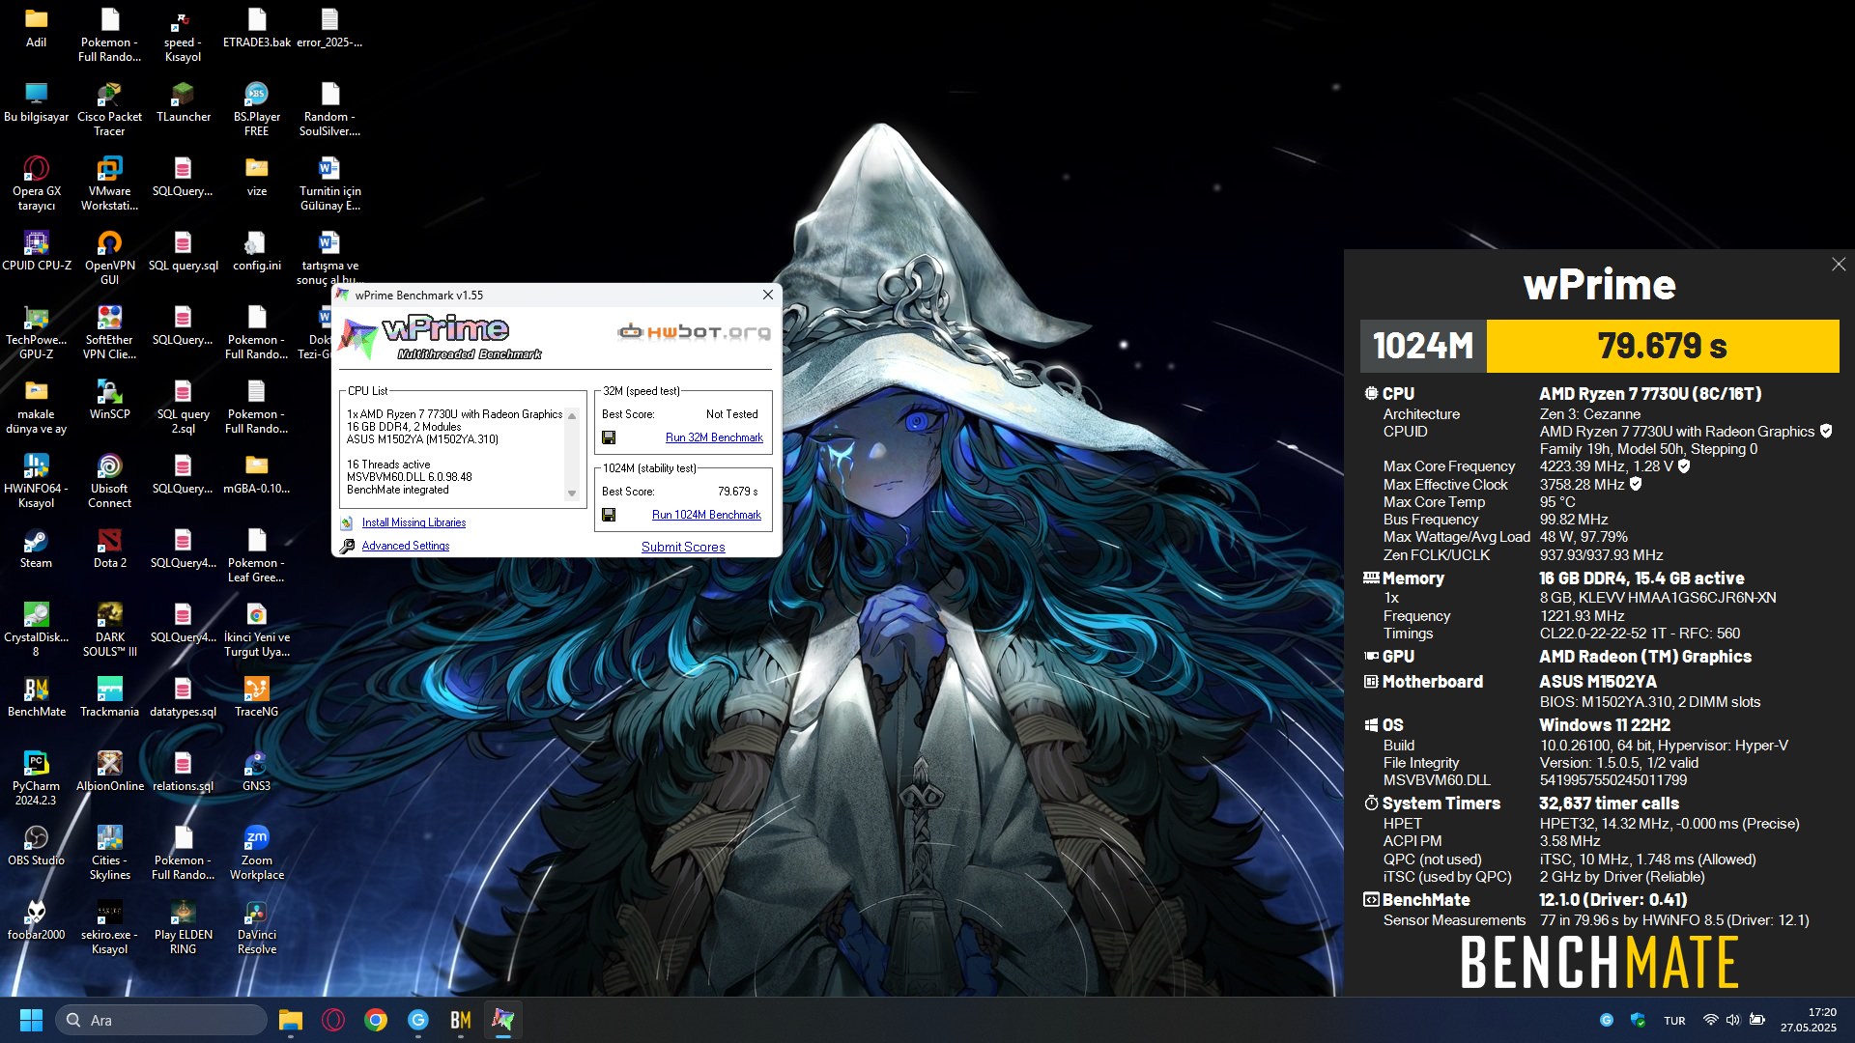1855x1043 pixels.
Task: Select the Zoom Workplace desktop icon
Action: pos(256,852)
